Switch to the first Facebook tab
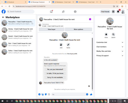The height and width of the screenshot is (103, 128). tap(15, 2)
